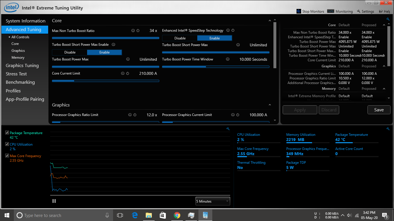Reset Enhanced Intel SpeedStep Technology to default
This screenshot has height=221, width=394.
233,30
